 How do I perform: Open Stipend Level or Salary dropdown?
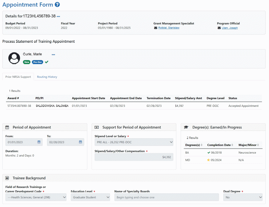[134, 142]
